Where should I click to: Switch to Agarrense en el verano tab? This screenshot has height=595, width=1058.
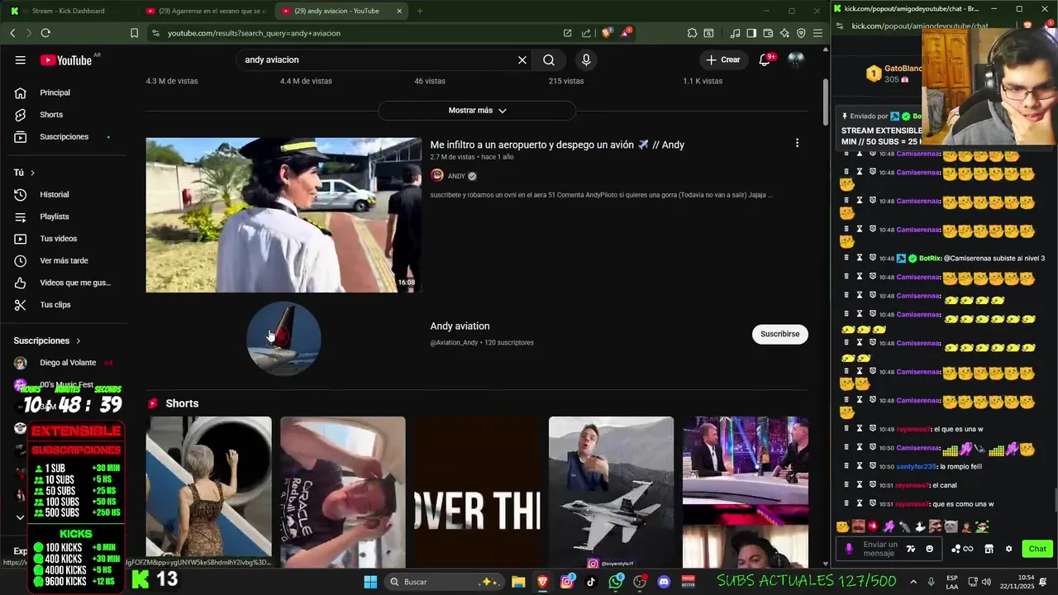(x=205, y=11)
